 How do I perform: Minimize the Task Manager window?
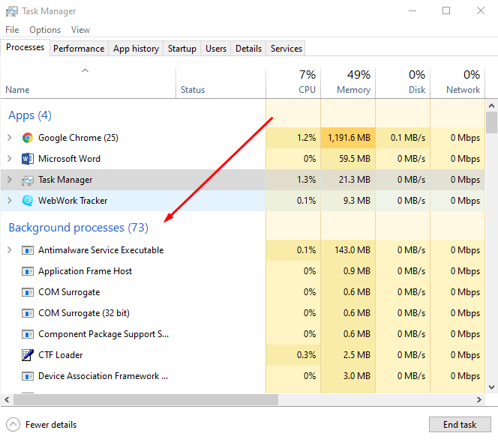(x=412, y=10)
